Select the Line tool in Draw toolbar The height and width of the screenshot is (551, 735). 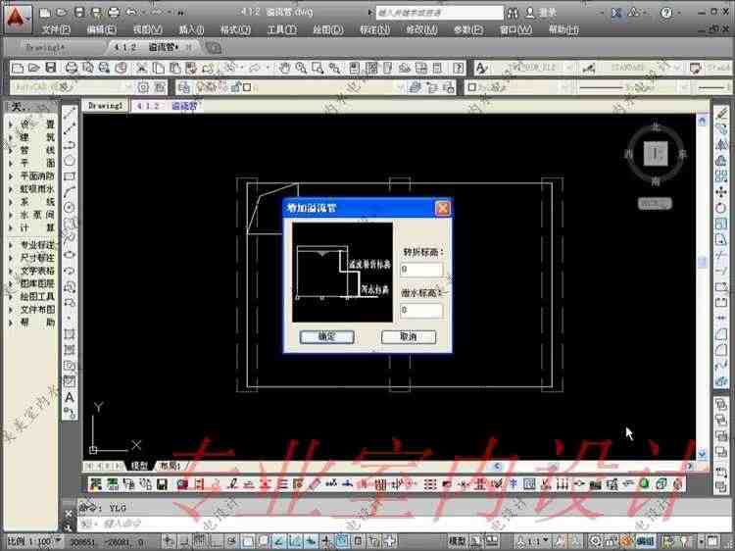click(x=70, y=113)
